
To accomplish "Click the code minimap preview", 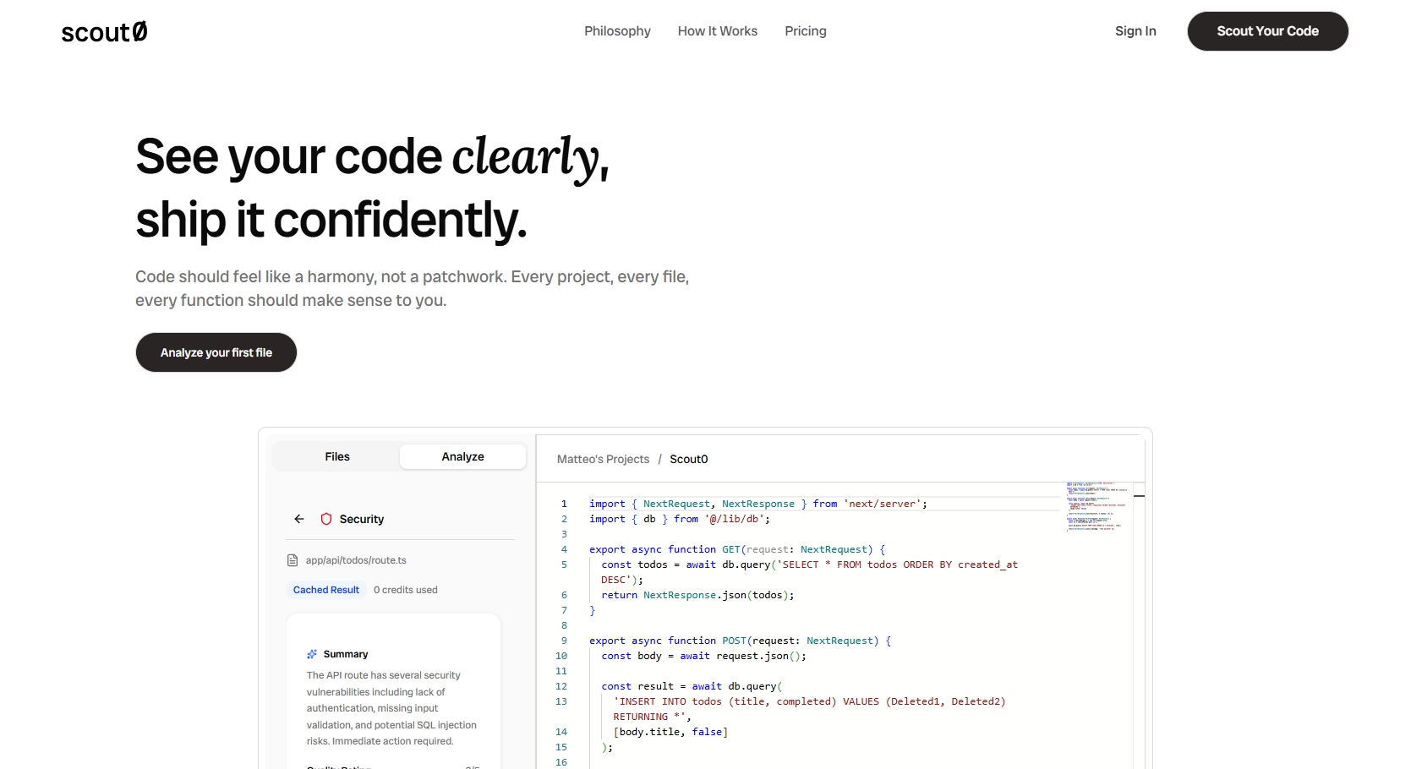I will [1097, 506].
